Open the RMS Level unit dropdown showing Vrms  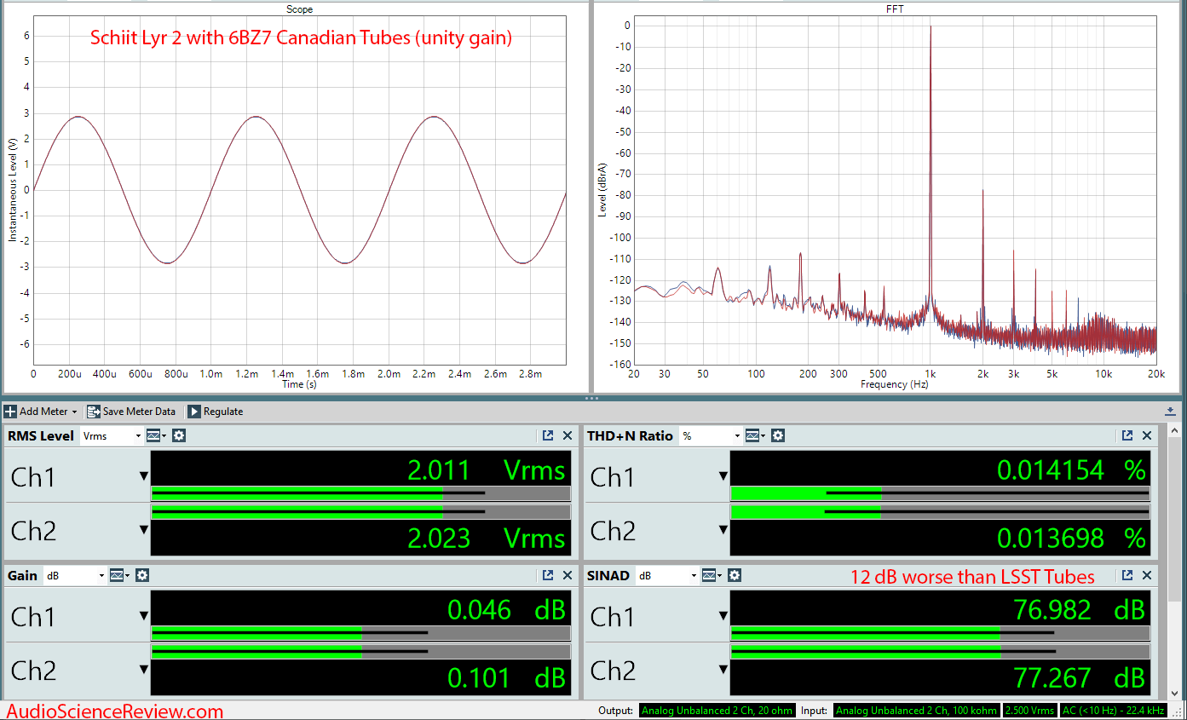[x=112, y=435]
